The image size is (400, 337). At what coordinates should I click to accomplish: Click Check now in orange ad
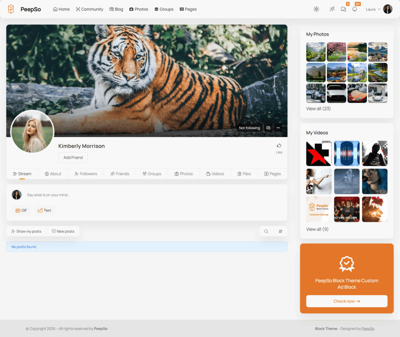coord(347,301)
